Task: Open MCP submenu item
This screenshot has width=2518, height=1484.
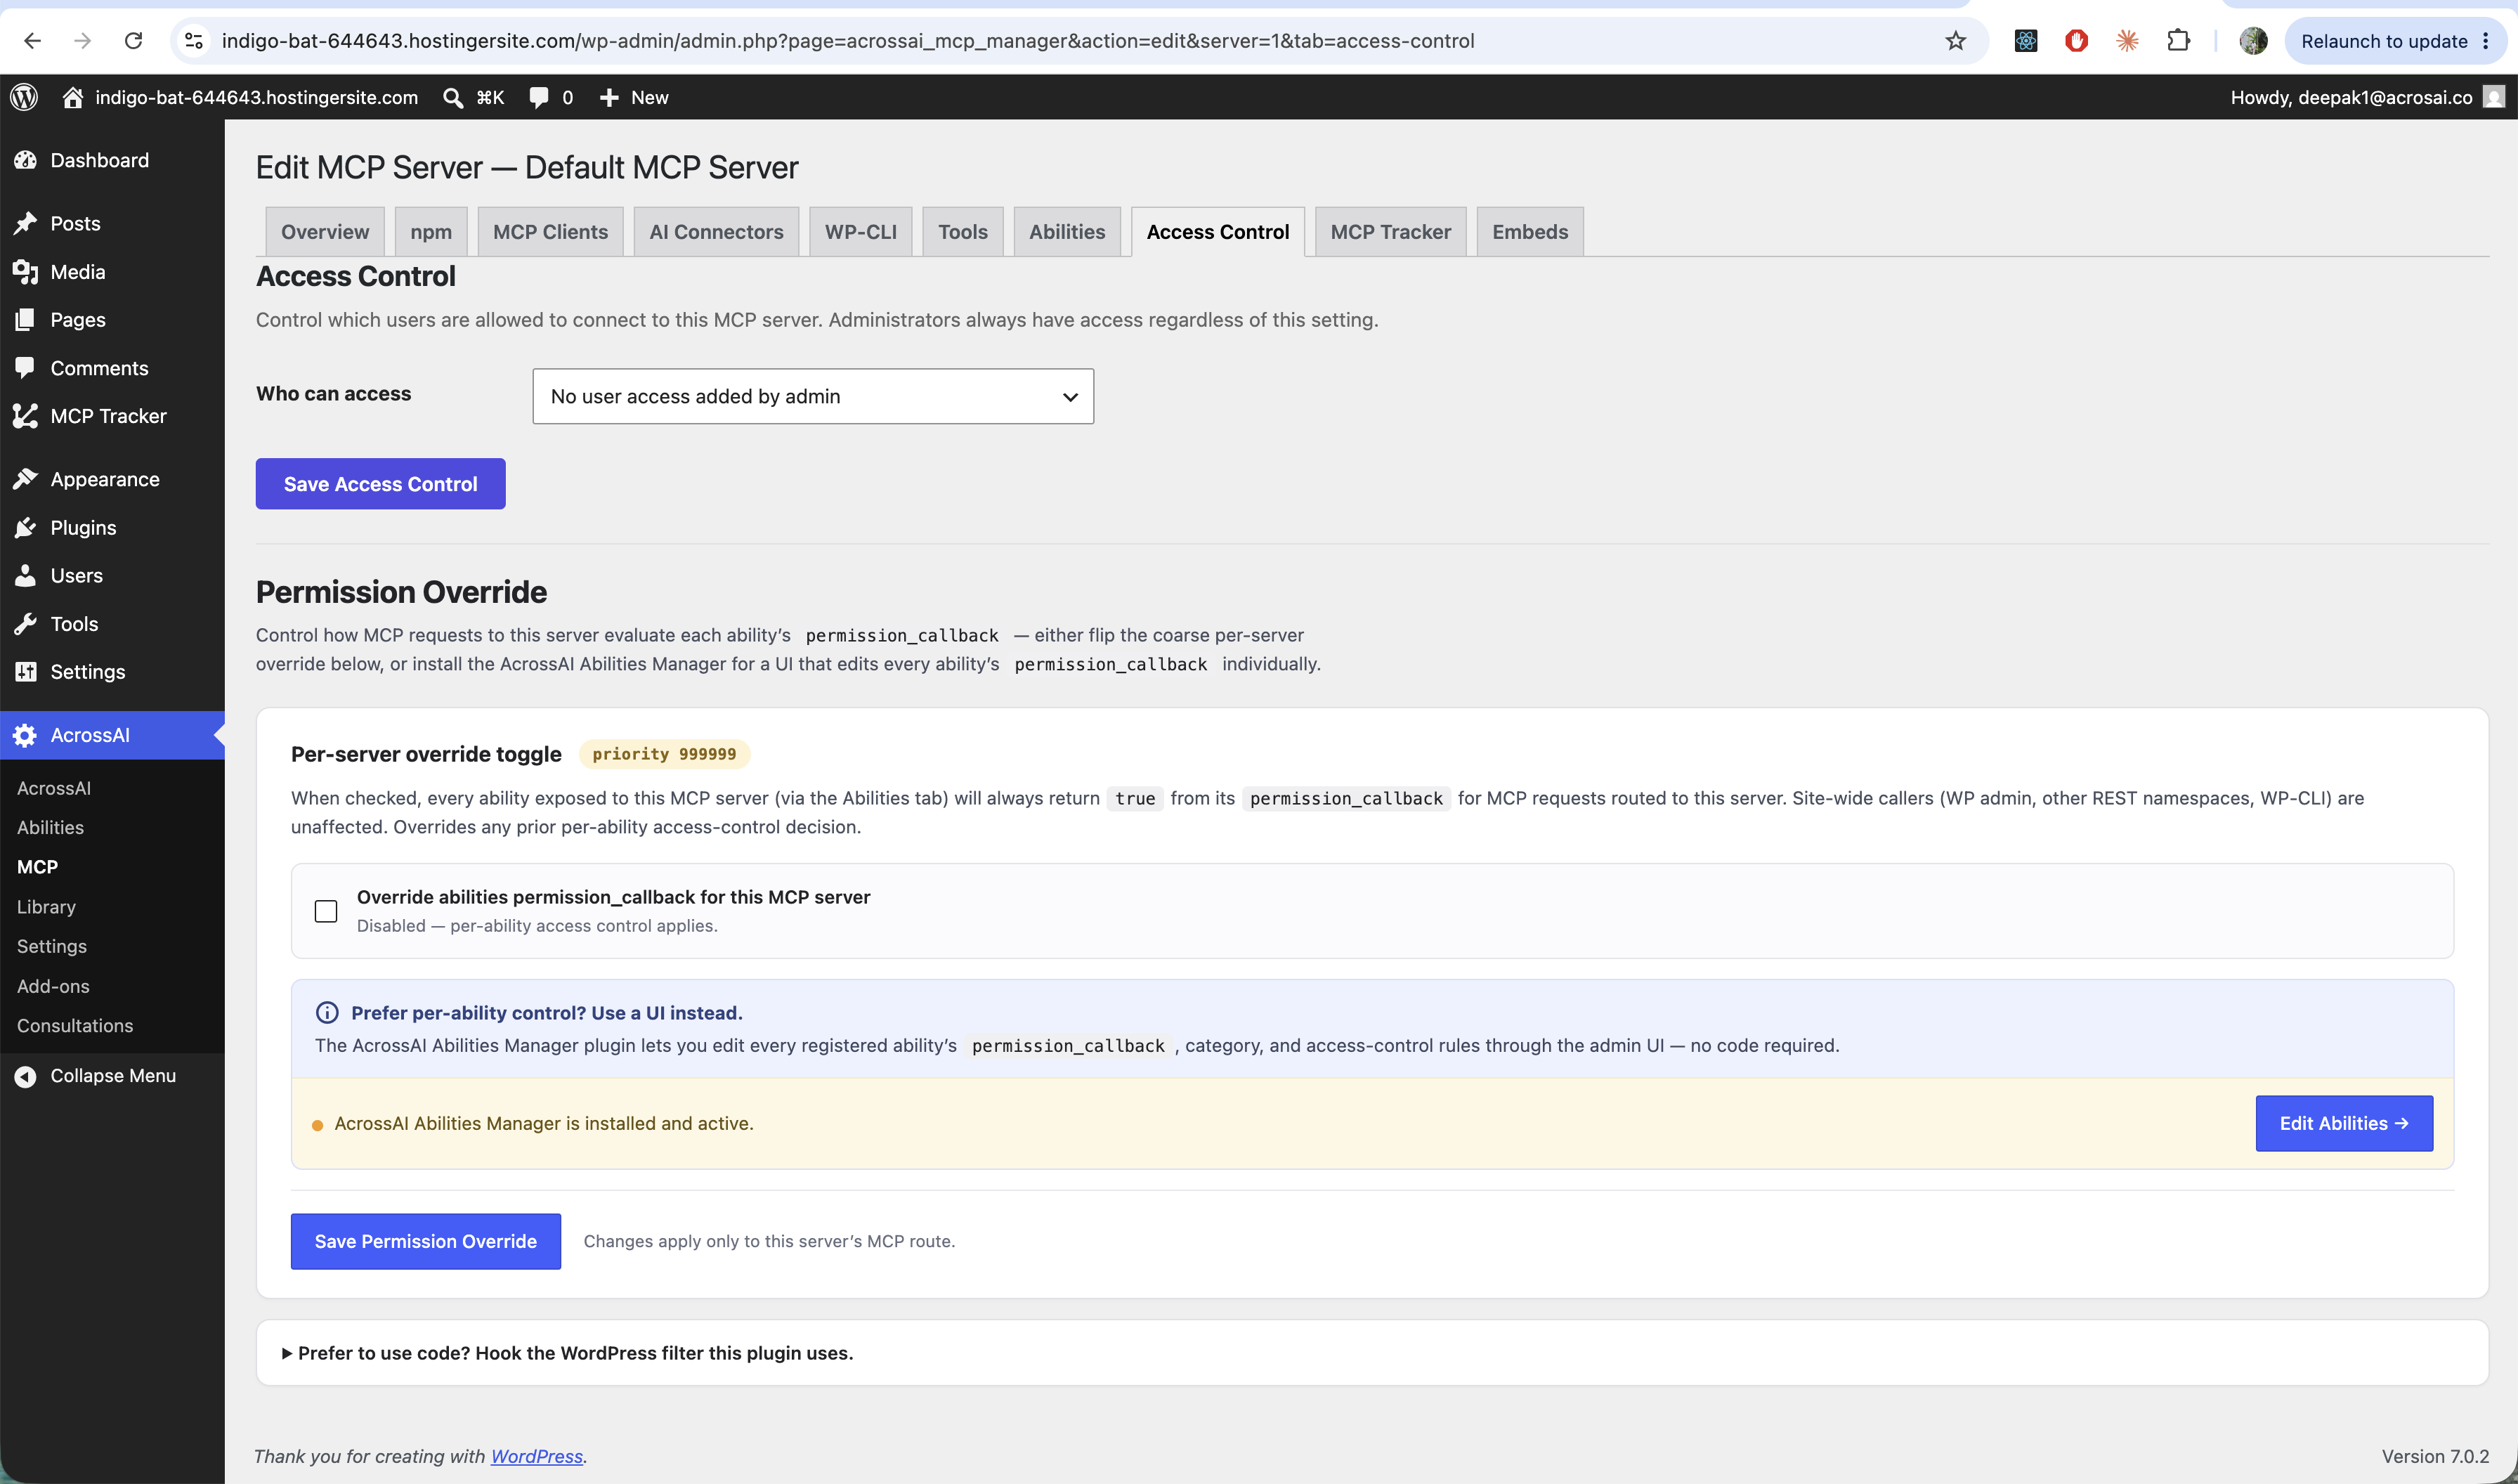Action: (x=37, y=867)
